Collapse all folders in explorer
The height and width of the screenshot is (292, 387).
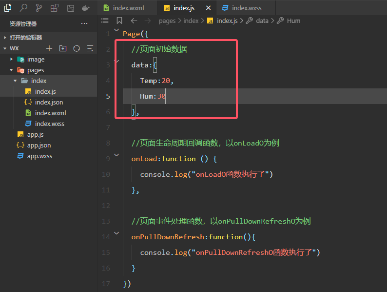pos(90,48)
